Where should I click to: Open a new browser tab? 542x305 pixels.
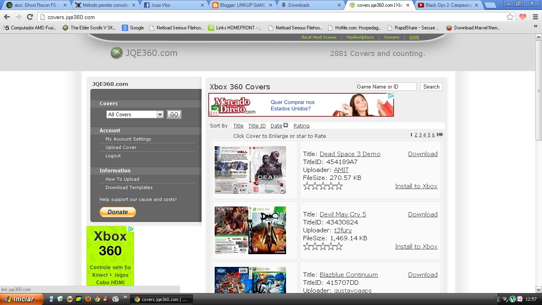490,5
